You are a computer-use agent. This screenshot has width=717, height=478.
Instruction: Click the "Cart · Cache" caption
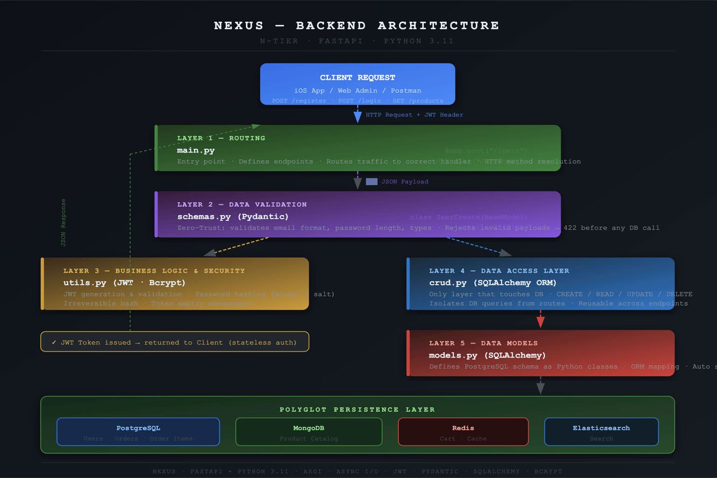[463, 439]
